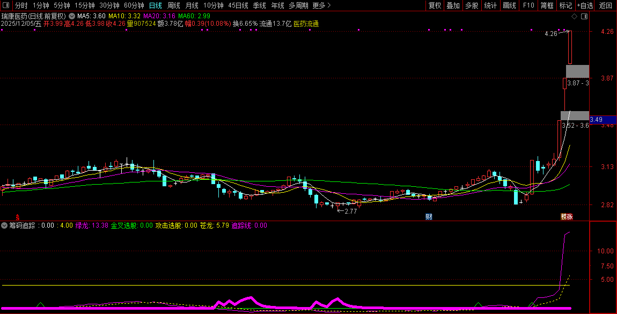
Task: Open the F10 company info button
Action: [528, 5]
